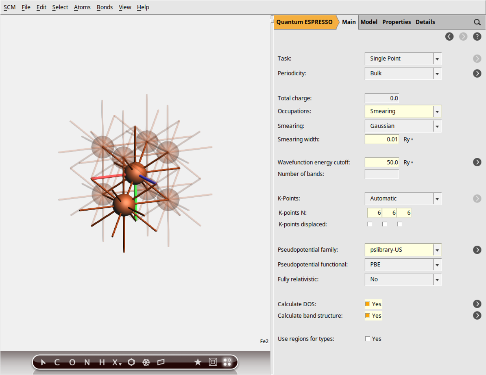Click the help question-mark button
Viewport: 486px width, 375px height.
[477, 36]
